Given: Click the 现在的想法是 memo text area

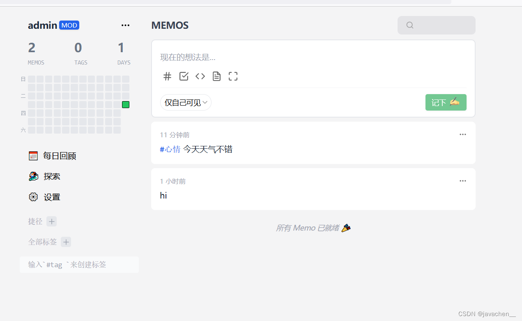Looking at the screenshot, I should 246,57.
